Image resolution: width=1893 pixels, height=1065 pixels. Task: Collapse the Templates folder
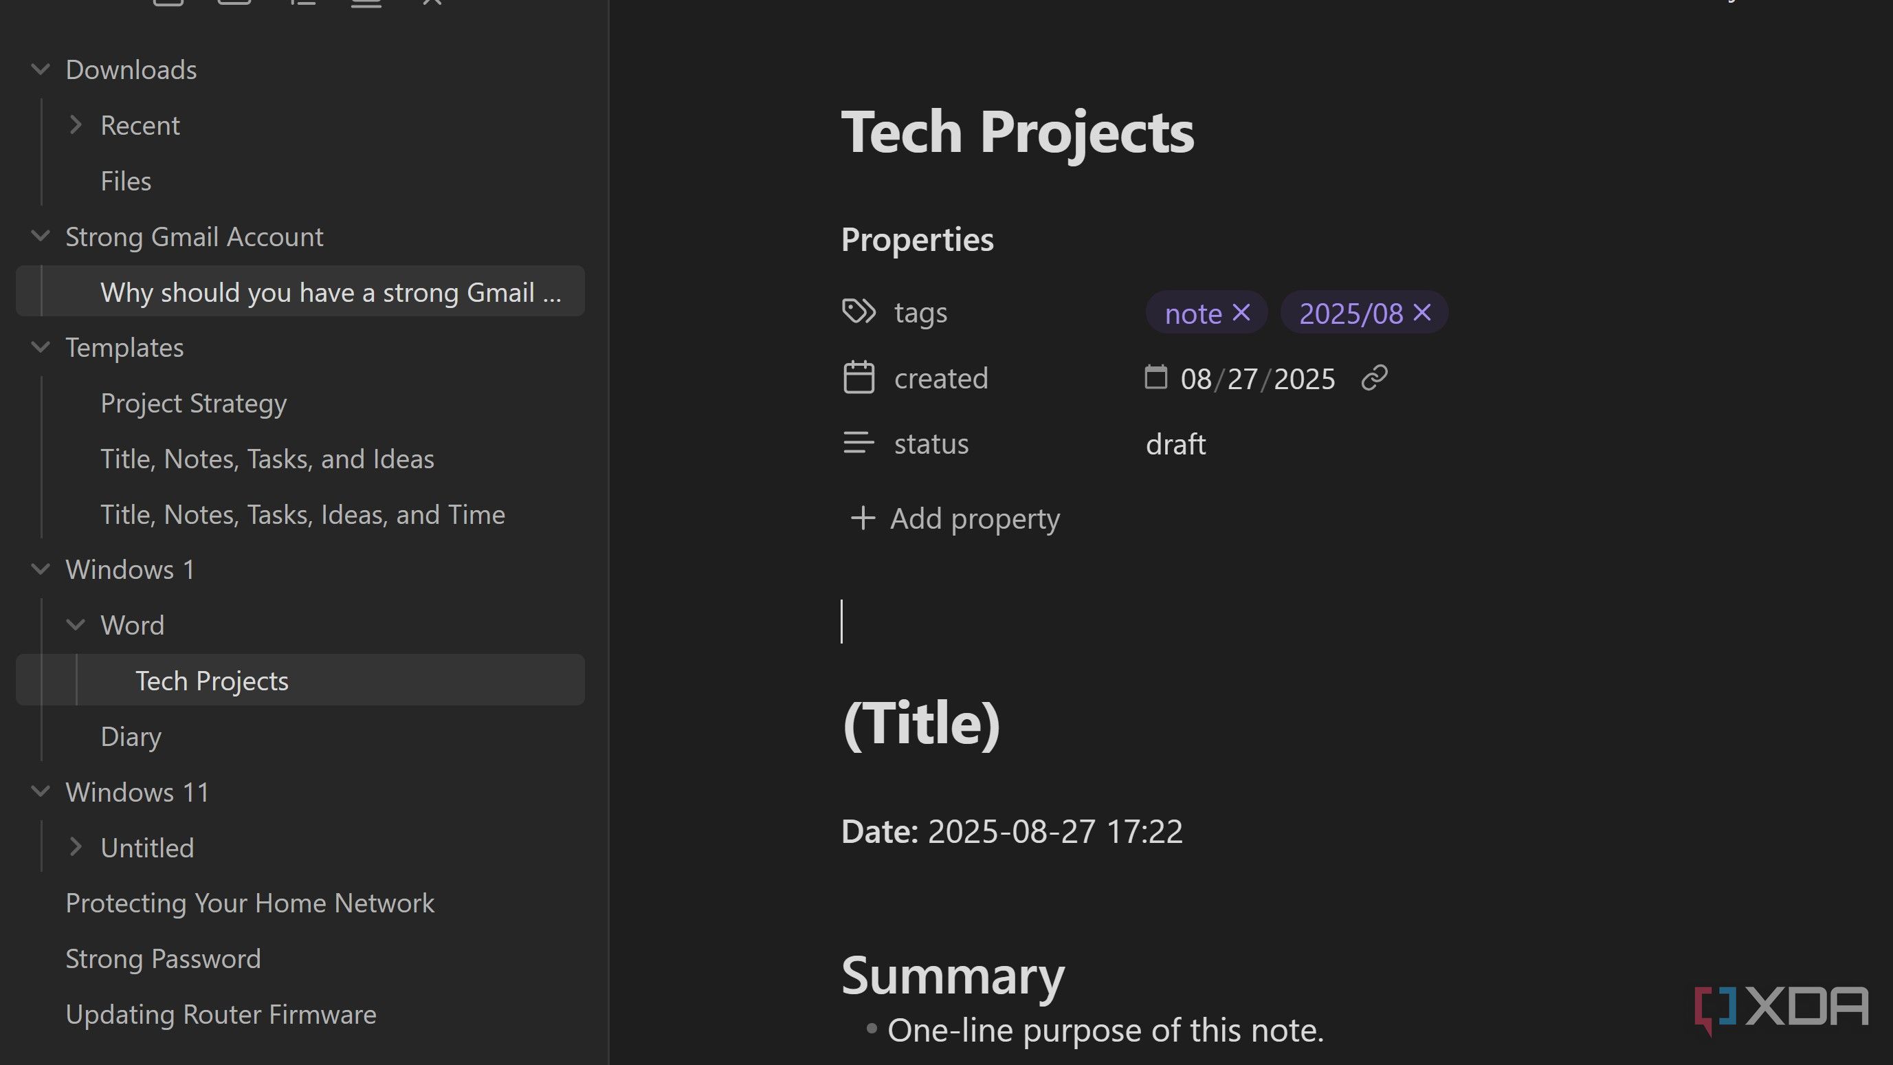point(41,347)
